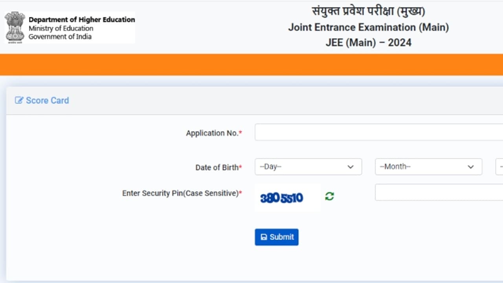Viewport: 503px width, 283px height.
Task: Click the Government of India emblem logo
Action: tap(15, 28)
